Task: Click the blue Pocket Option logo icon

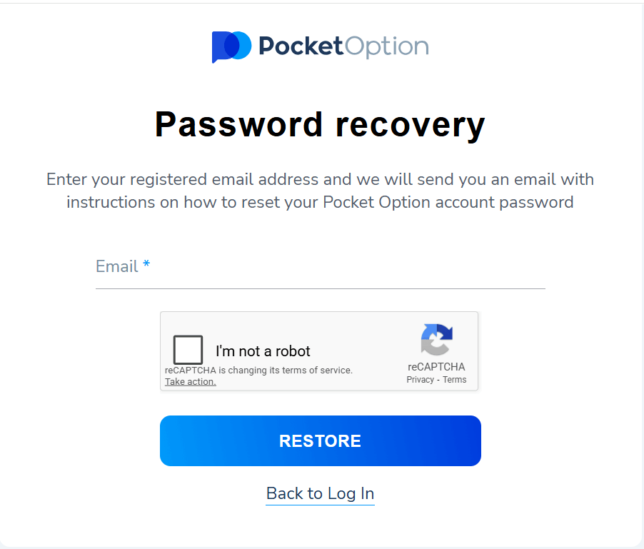Action: 231,46
